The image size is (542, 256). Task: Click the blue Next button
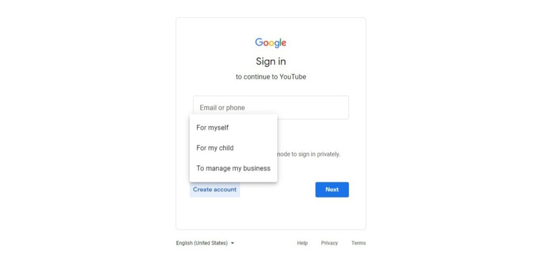[x=332, y=190]
